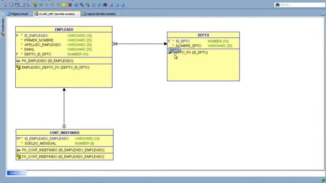This screenshot has width=326, height=183.
Task: Click the DEPTO_PK (ID_DPTO) constraint
Action: point(191,53)
